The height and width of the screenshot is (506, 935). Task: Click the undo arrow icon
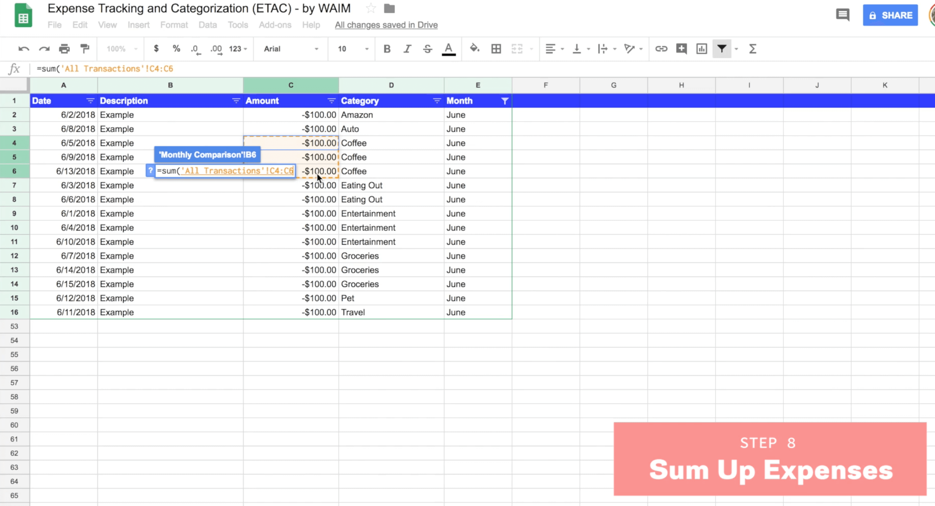point(24,49)
